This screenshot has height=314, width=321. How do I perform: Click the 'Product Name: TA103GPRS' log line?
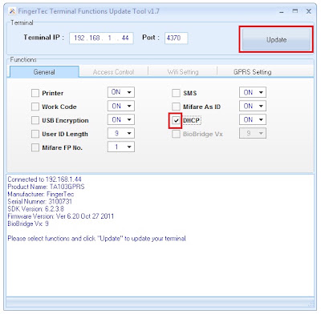[x=46, y=187]
